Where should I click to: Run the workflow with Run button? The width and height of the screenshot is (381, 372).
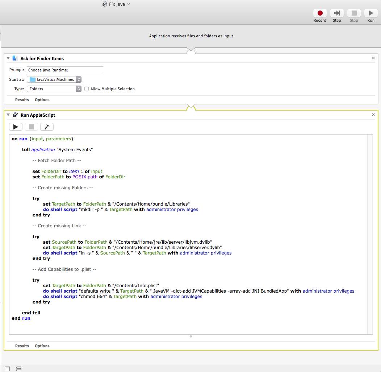pyautogui.click(x=371, y=13)
